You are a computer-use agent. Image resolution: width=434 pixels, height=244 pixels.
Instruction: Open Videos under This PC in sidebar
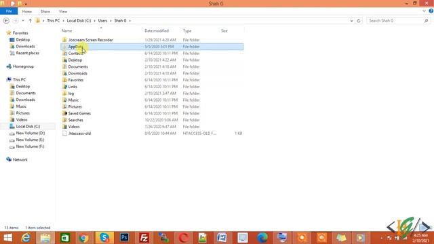pyautogui.click(x=22, y=120)
